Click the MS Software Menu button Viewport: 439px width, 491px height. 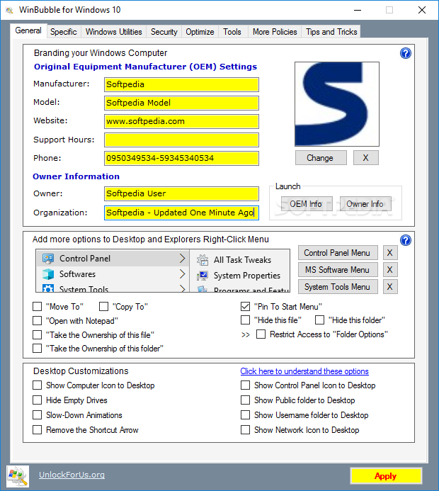[338, 270]
